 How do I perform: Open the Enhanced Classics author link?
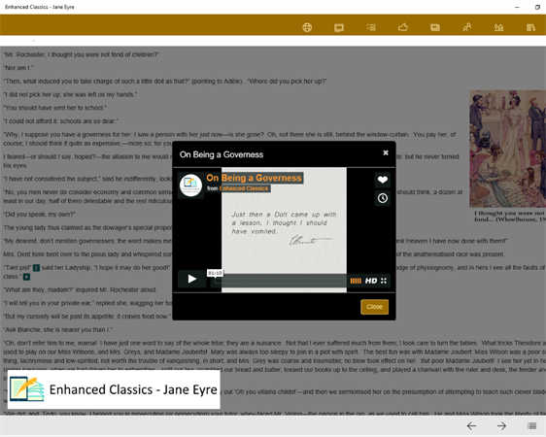click(244, 188)
